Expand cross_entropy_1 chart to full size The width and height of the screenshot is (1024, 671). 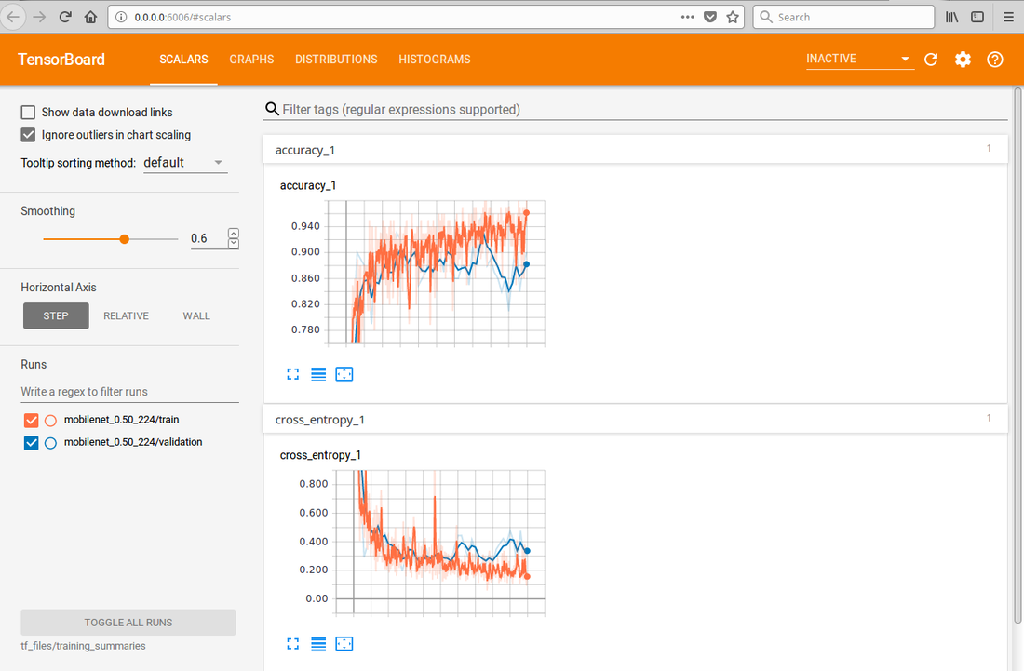[x=293, y=644]
